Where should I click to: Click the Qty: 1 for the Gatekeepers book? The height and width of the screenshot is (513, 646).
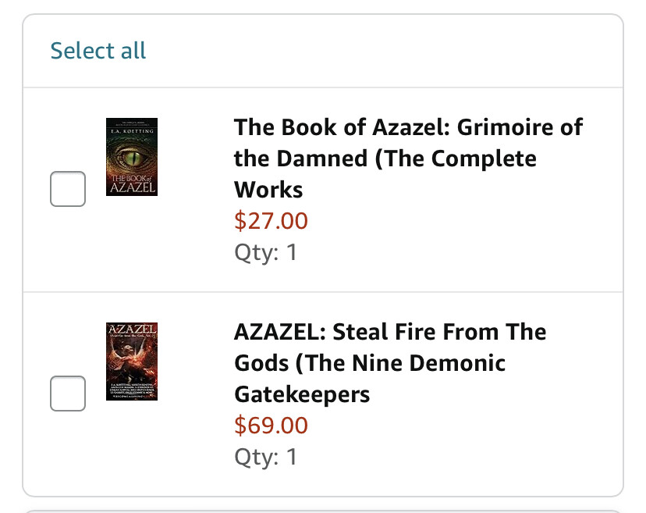(264, 457)
